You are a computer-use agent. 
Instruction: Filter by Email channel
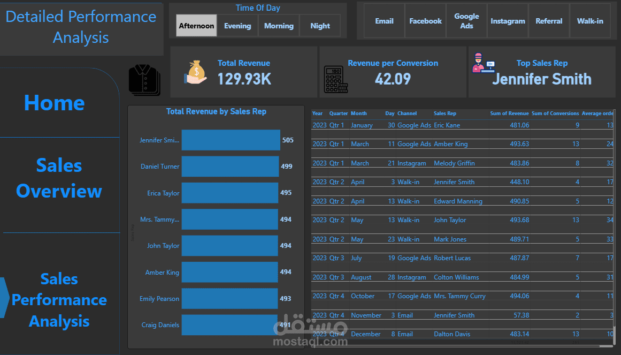[x=384, y=21]
